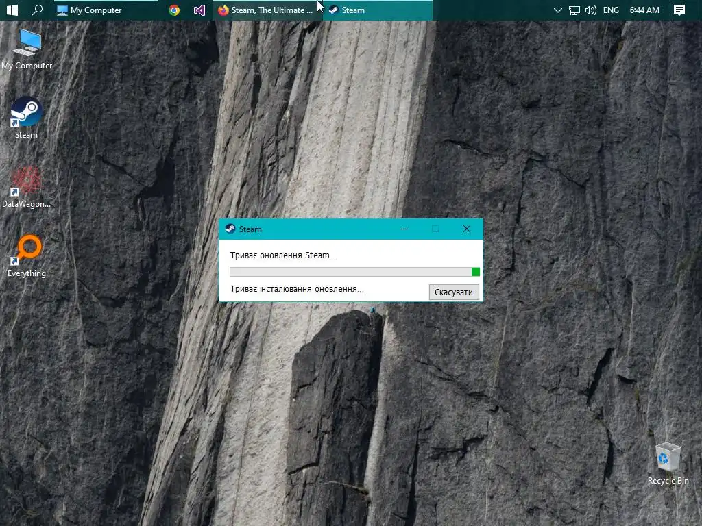Minimize the Steam updater dialog
Image resolution: width=702 pixels, height=526 pixels.
coord(404,229)
